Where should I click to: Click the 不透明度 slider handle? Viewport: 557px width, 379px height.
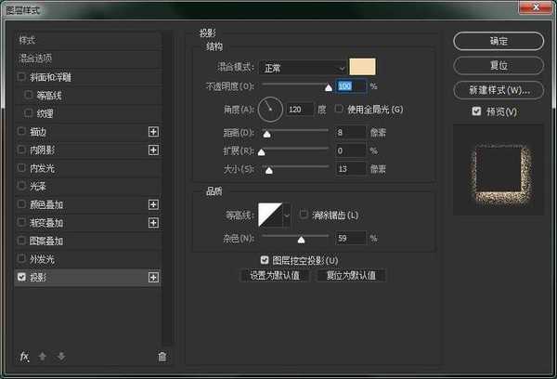[329, 87]
